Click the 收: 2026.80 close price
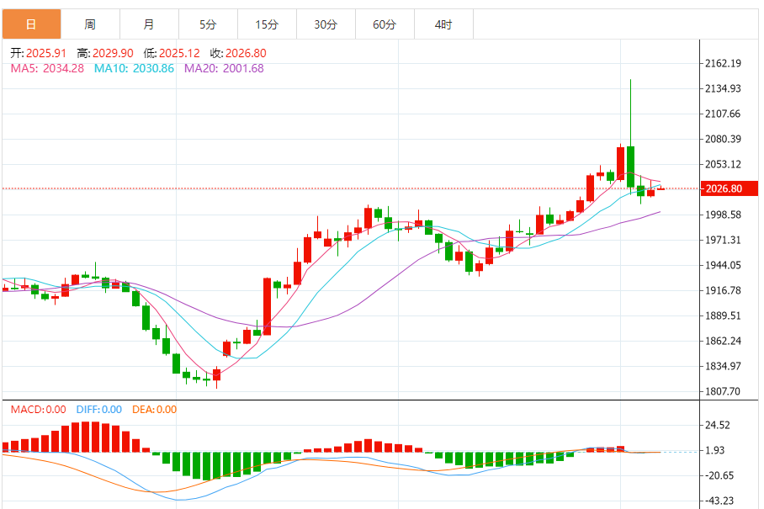This screenshot has height=509, width=764. pyautogui.click(x=238, y=53)
